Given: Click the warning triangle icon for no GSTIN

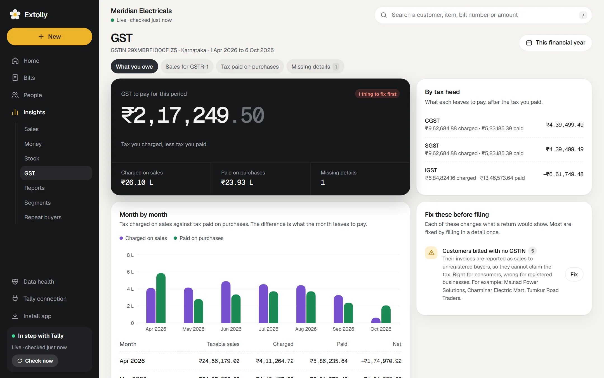Looking at the screenshot, I should pos(431,253).
